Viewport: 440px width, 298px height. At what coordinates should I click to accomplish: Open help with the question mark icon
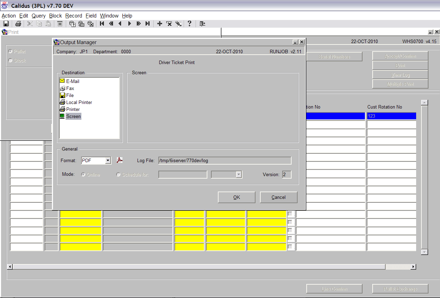[189, 23]
